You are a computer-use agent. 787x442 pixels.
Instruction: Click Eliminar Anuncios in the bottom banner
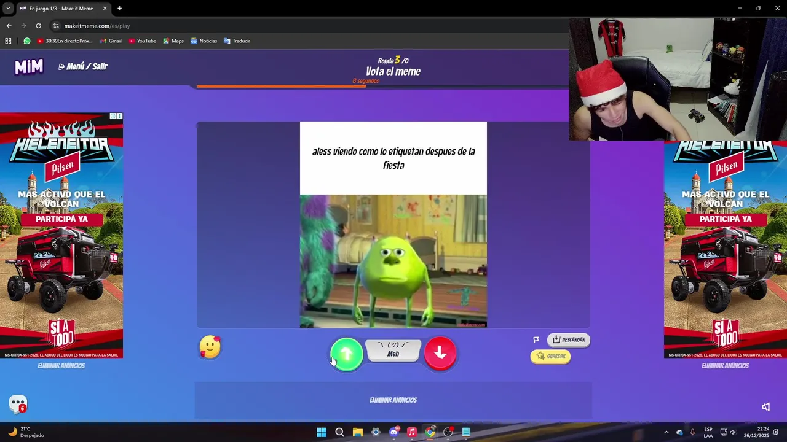tap(393, 400)
